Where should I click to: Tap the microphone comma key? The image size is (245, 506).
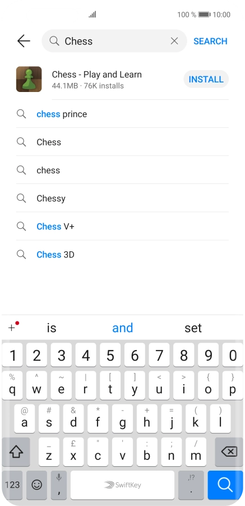(59, 485)
